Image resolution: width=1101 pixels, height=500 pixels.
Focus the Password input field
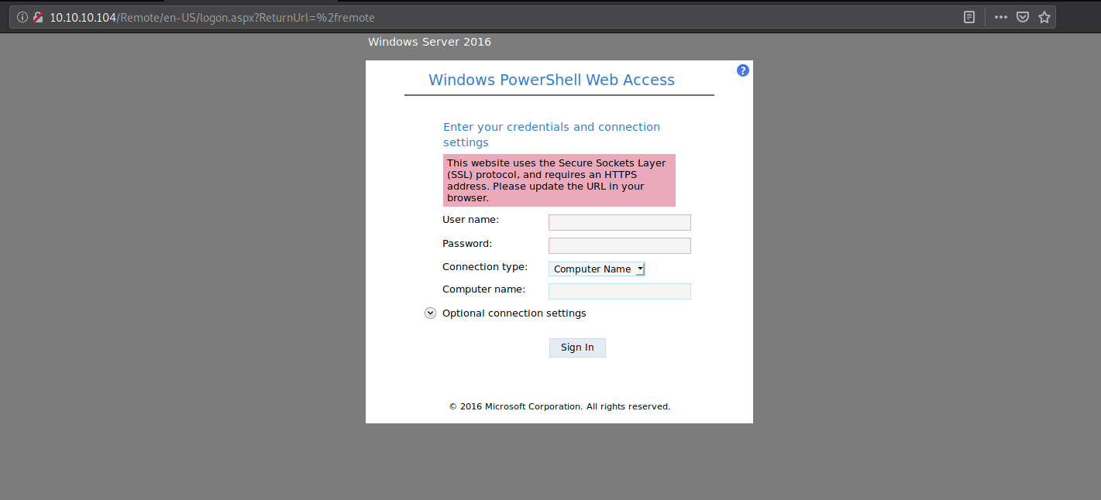pos(620,246)
